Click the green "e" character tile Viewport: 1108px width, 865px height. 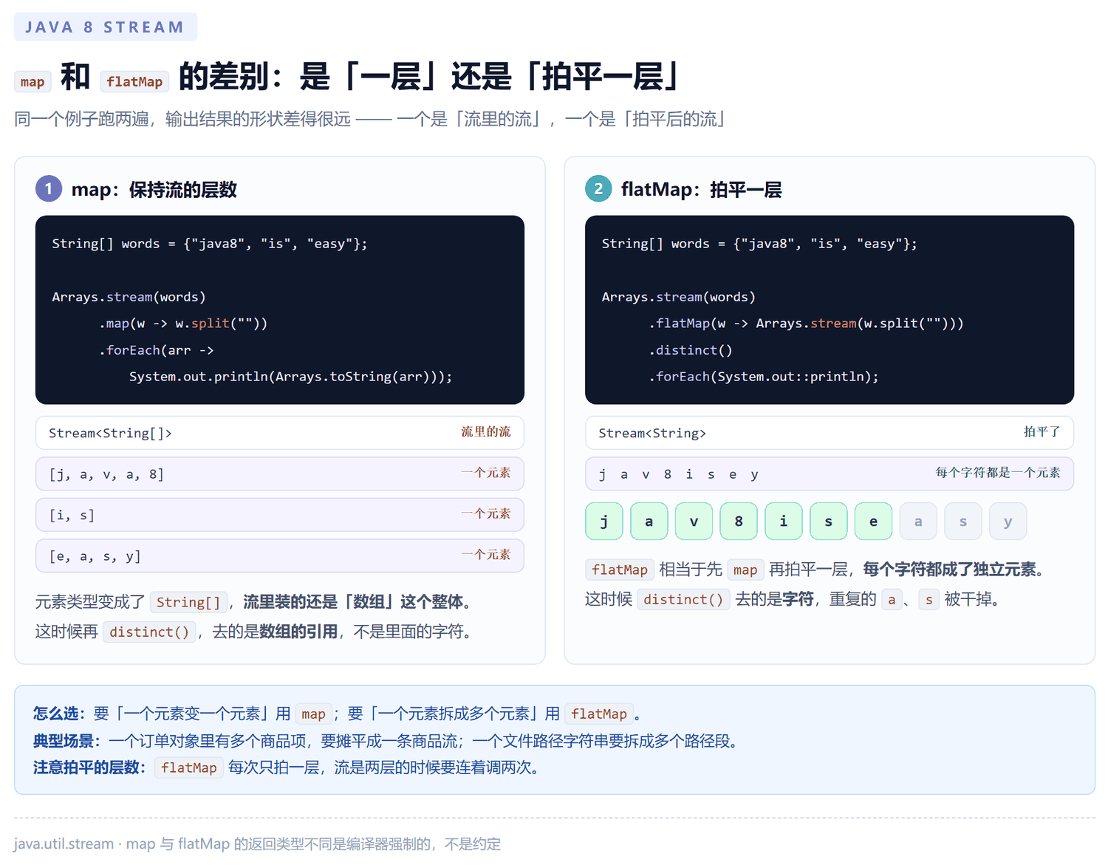(873, 522)
